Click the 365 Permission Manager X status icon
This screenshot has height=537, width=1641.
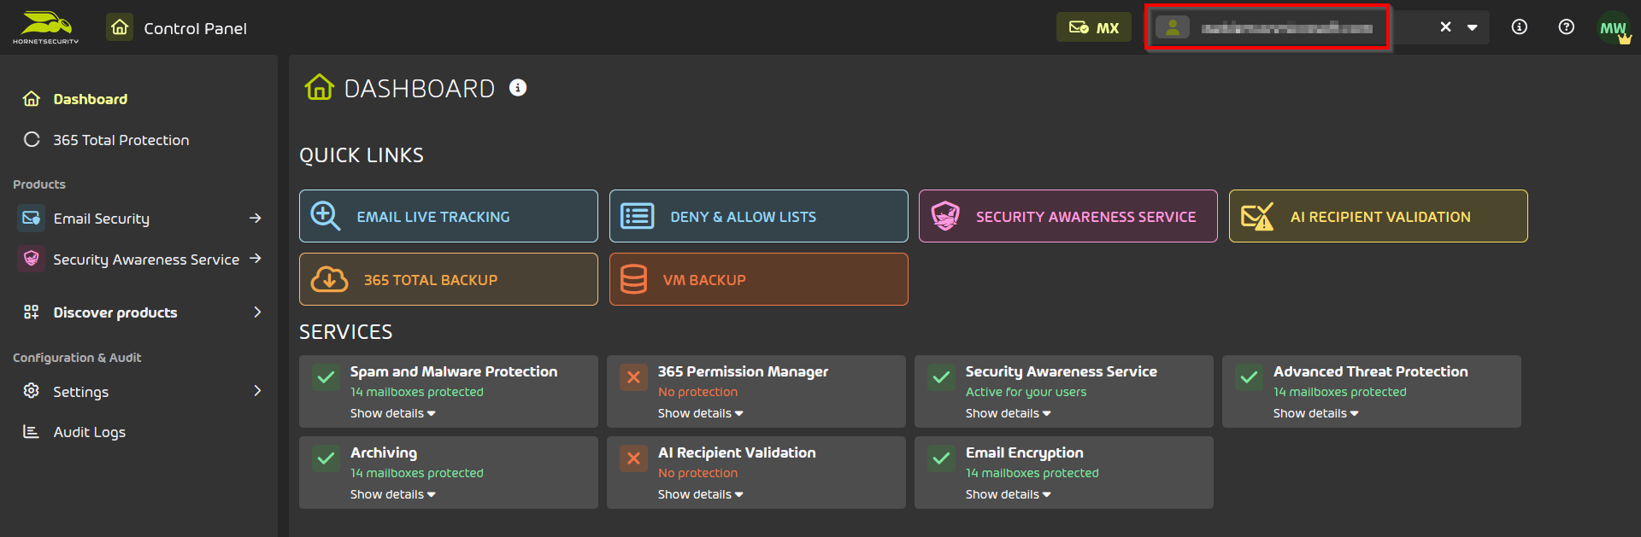(x=633, y=377)
